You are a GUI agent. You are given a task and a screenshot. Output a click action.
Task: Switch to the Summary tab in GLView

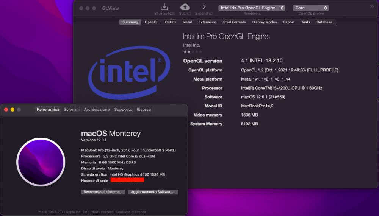point(130,22)
